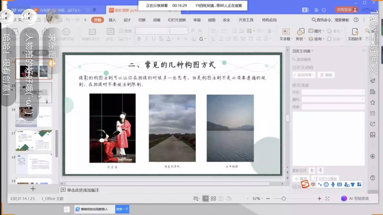Open the 插入 (Insert) ribbon tab
Screen dimensions: 383x215
click(112, 20)
